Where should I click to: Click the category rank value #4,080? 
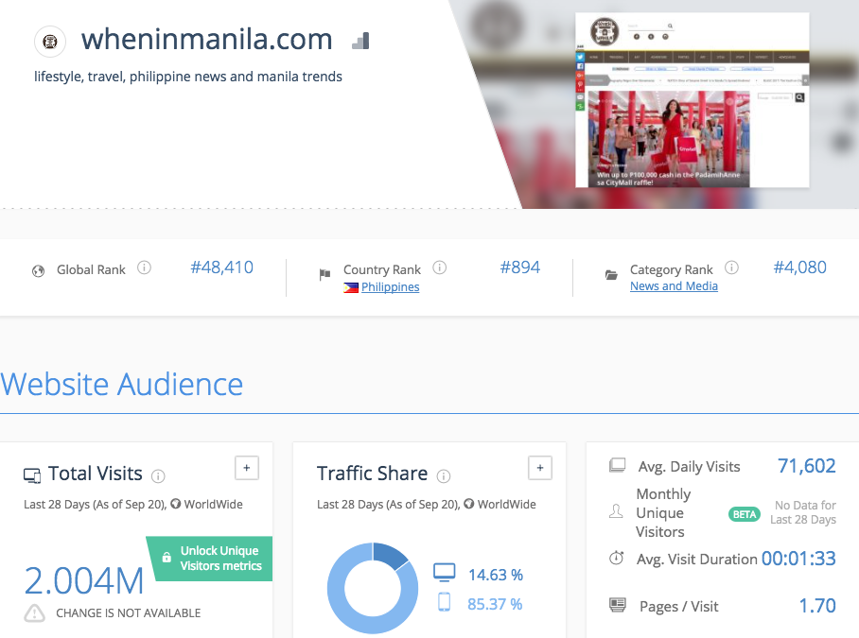click(799, 267)
